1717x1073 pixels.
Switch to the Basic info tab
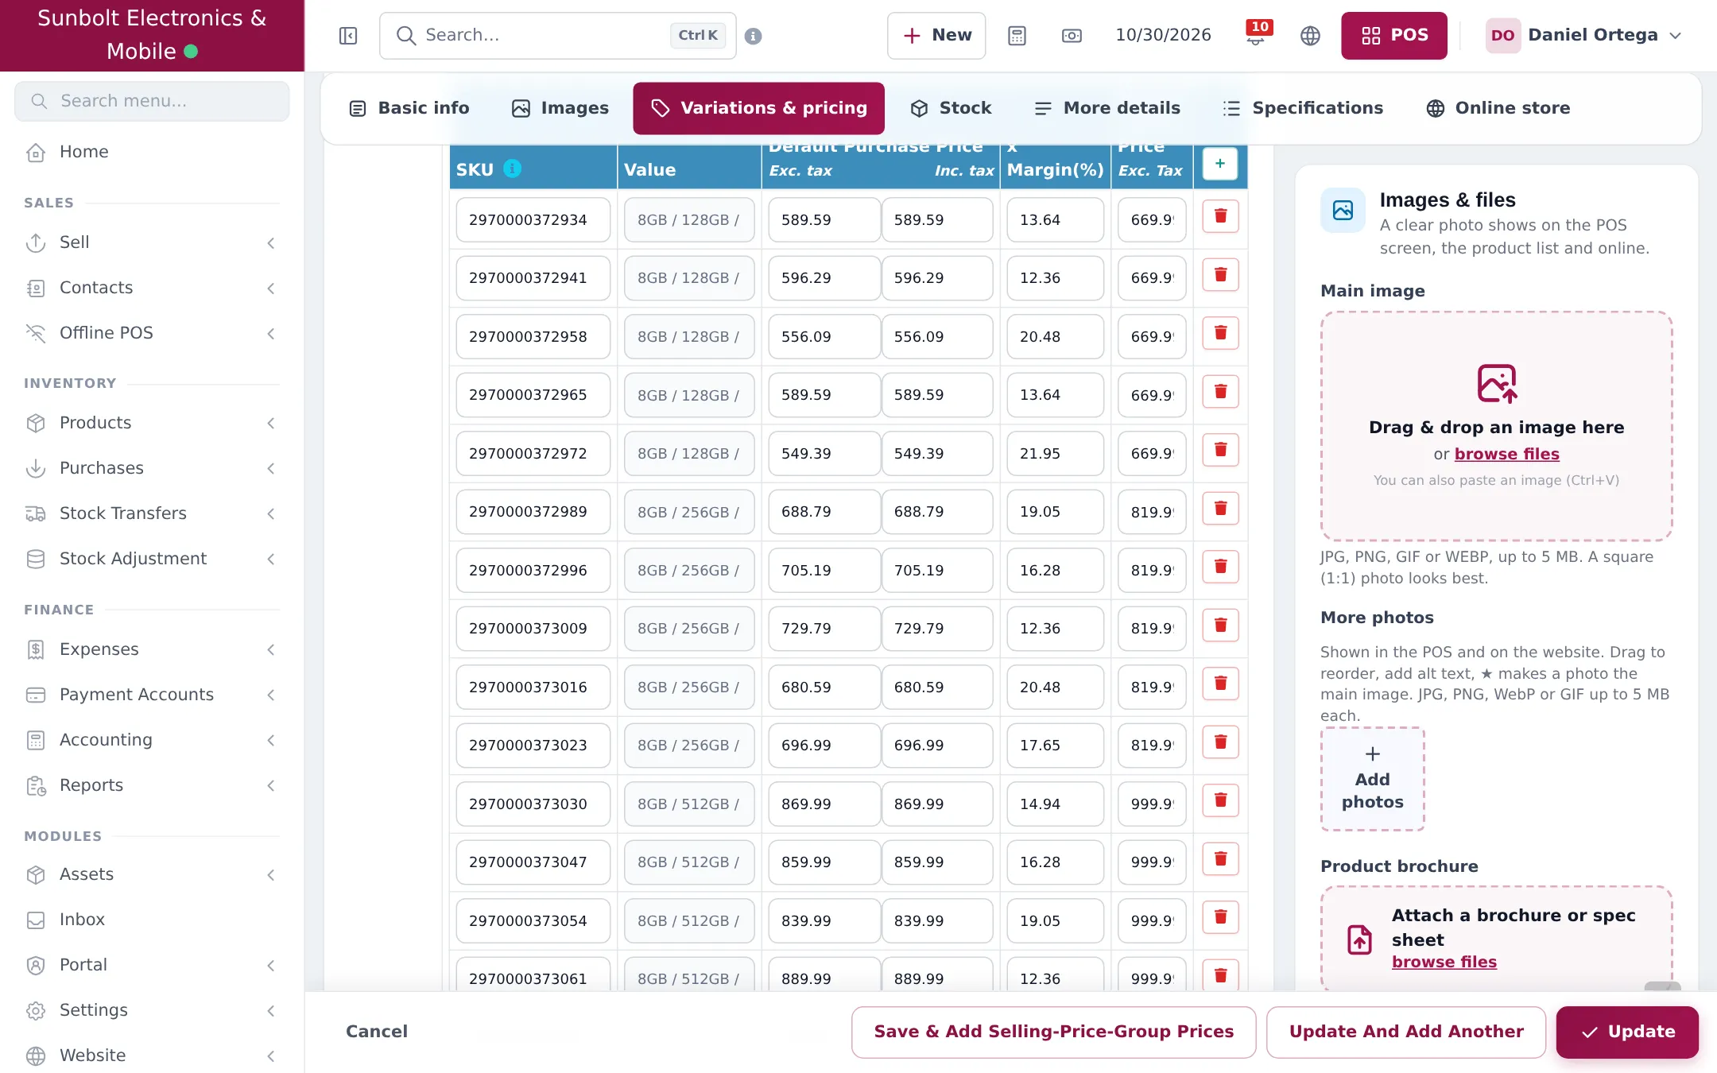click(x=409, y=108)
